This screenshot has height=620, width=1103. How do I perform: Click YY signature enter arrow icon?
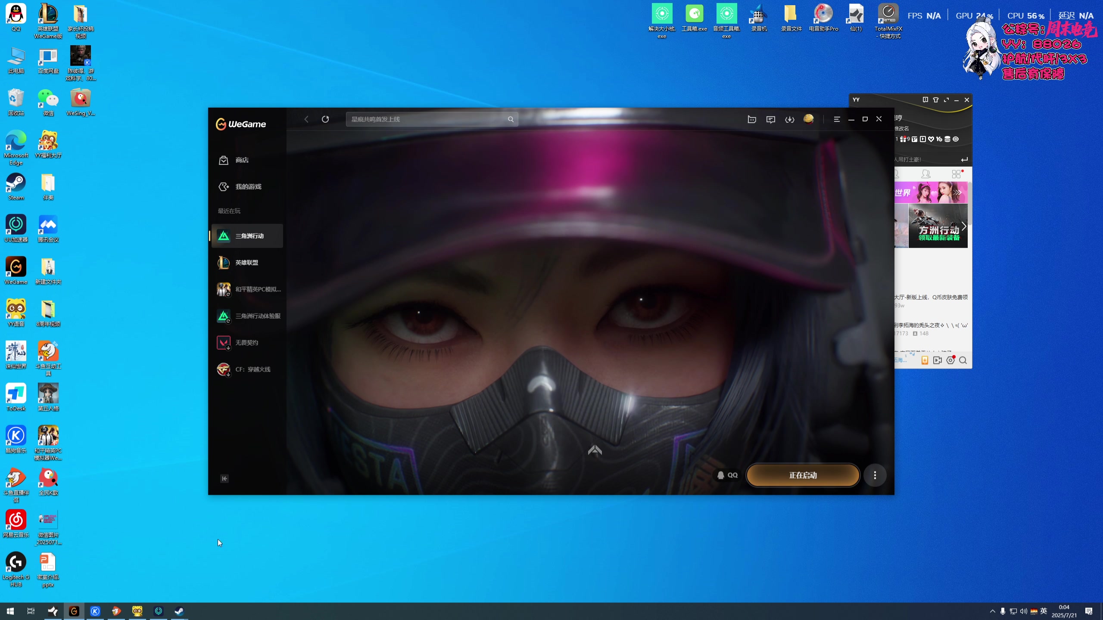[x=964, y=160]
